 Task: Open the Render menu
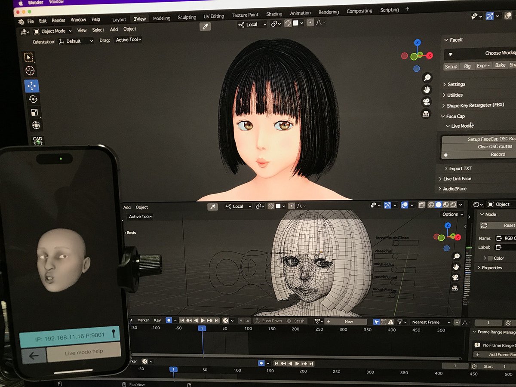58,20
